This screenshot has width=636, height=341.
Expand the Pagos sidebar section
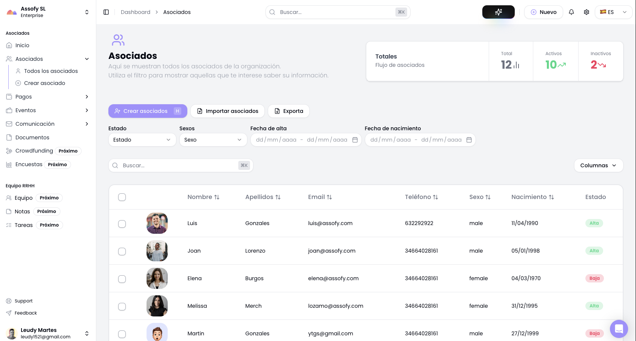(23, 97)
